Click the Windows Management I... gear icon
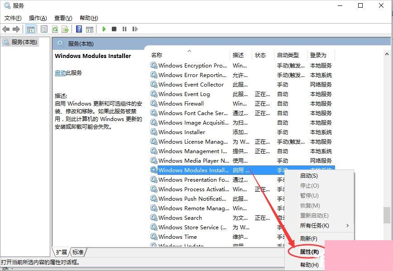393x271 pixels. [153, 151]
